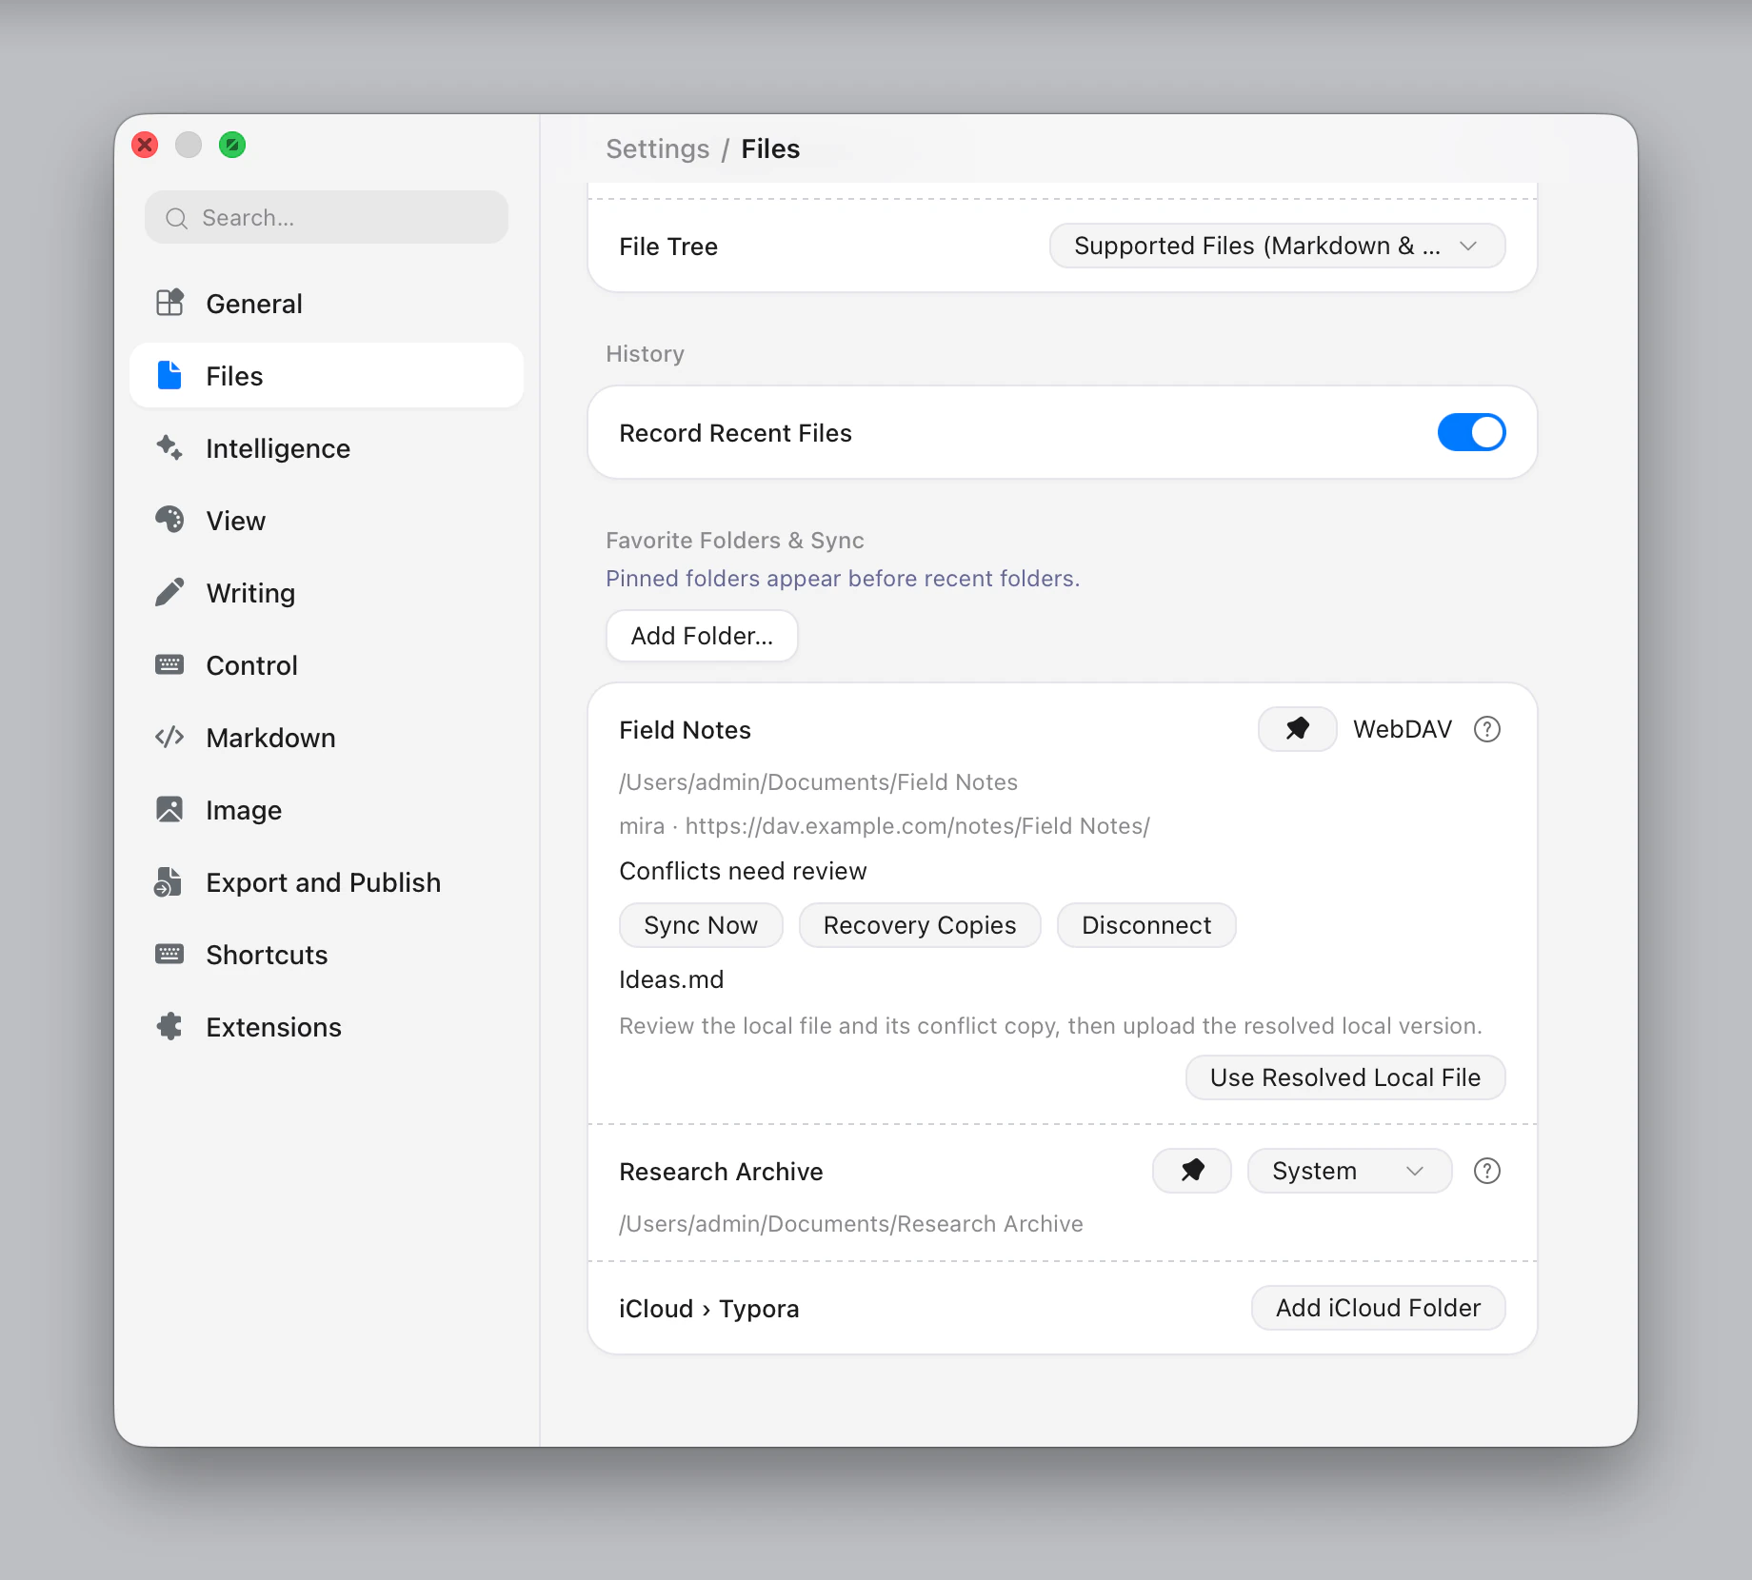Click the /Users/admin/Documents/Research Archive path
The height and width of the screenshot is (1580, 1752).
point(851,1223)
